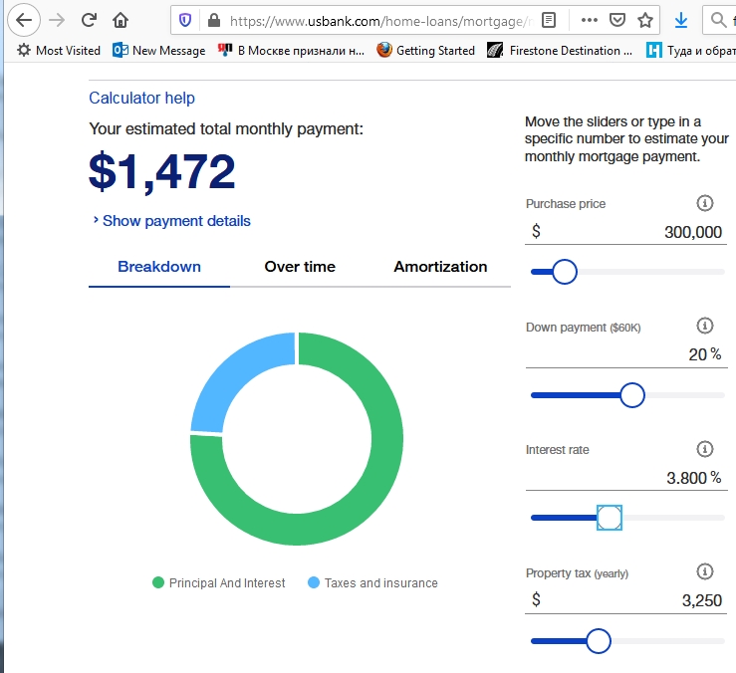Viewport: 736px width, 673px height.
Task: Bookmark this page with the star icon
Action: 645,20
